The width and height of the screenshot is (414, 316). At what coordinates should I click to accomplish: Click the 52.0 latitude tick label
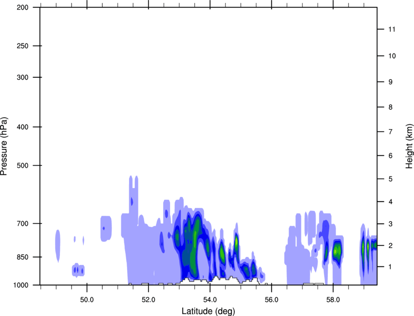click(149, 300)
